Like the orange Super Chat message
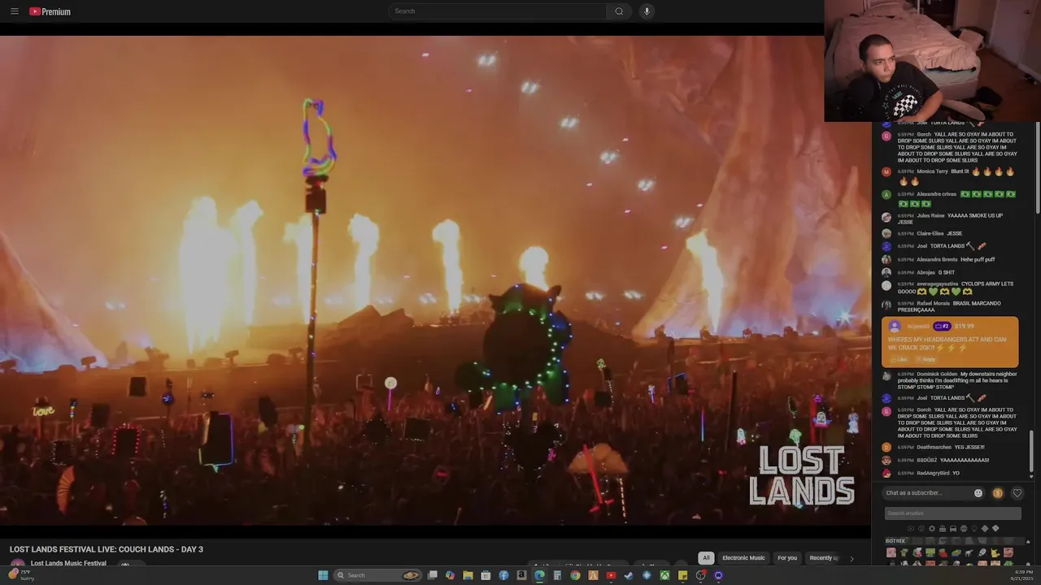 pos(901,359)
